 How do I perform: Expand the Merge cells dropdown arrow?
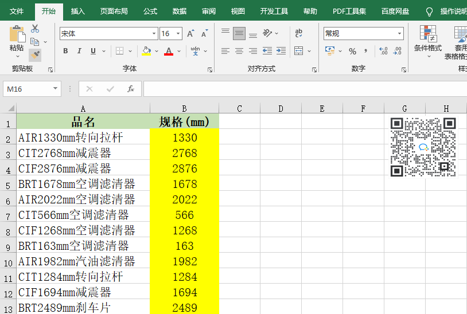309,51
